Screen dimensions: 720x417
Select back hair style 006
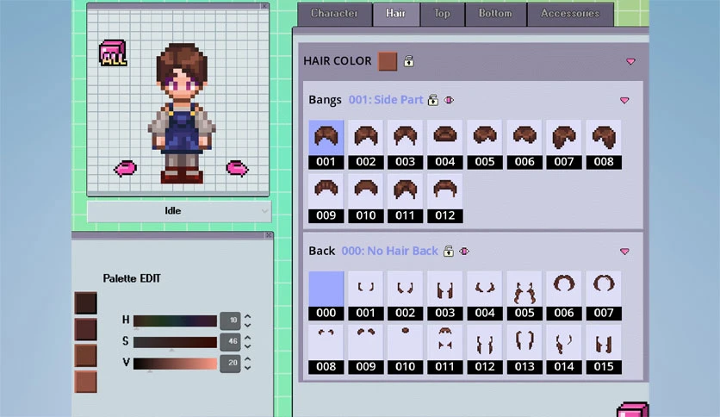coord(564,296)
